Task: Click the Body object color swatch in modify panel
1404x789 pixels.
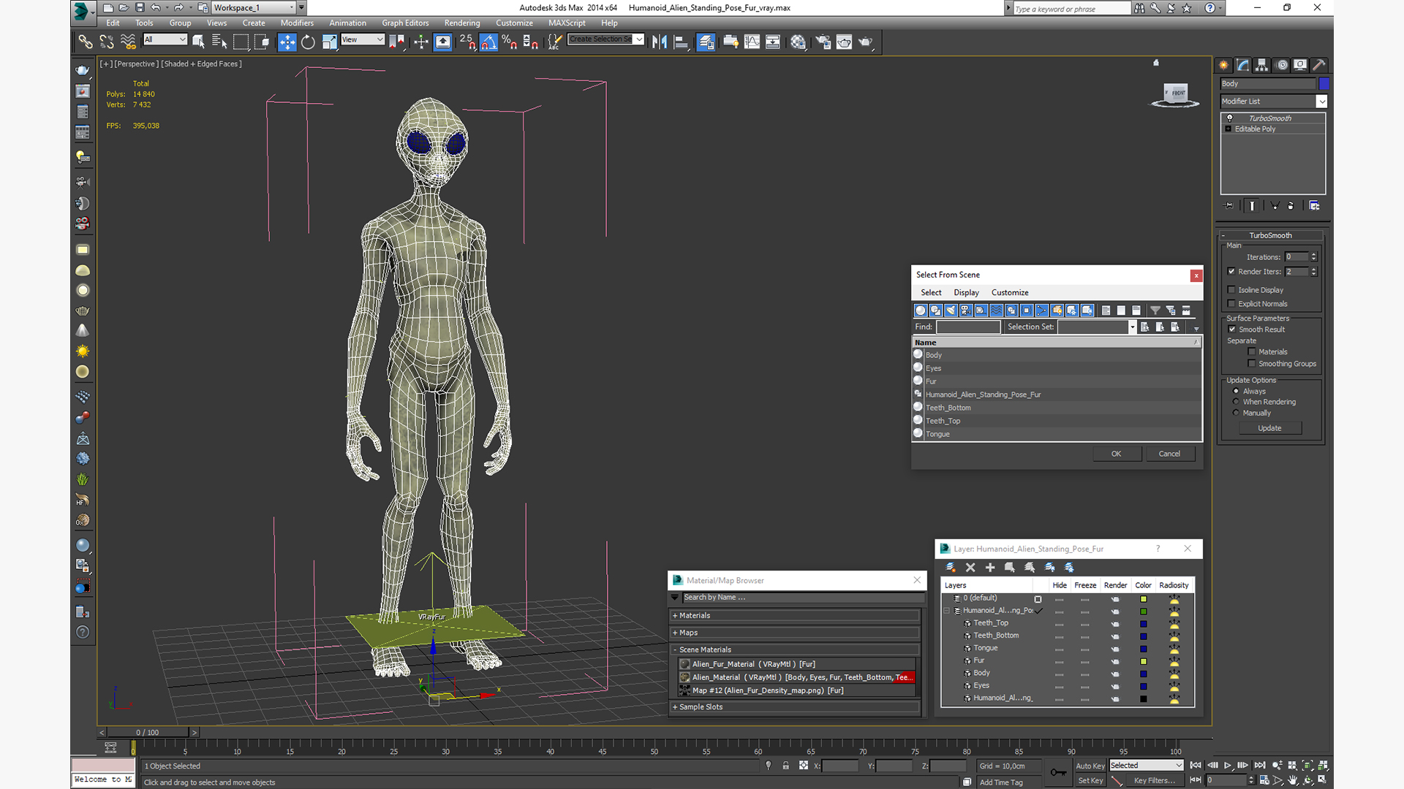Action: 1324,84
